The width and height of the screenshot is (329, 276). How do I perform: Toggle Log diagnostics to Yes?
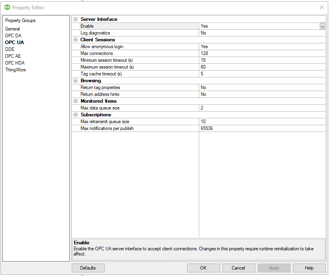(x=260, y=32)
